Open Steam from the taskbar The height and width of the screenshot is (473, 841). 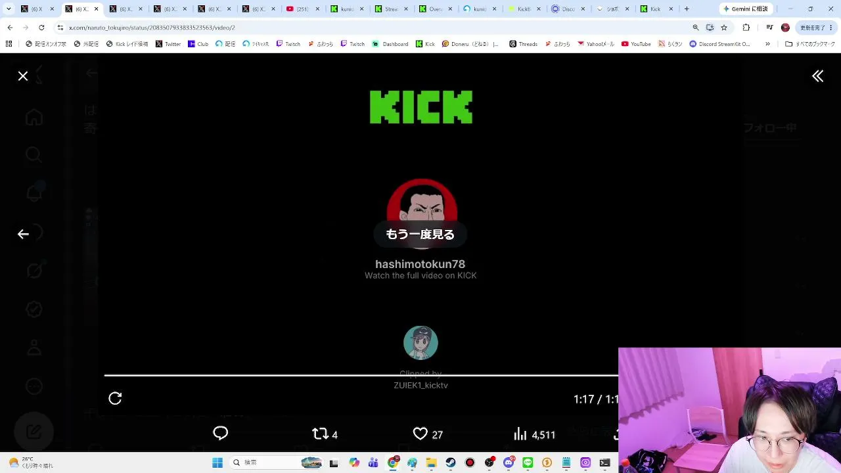451,463
